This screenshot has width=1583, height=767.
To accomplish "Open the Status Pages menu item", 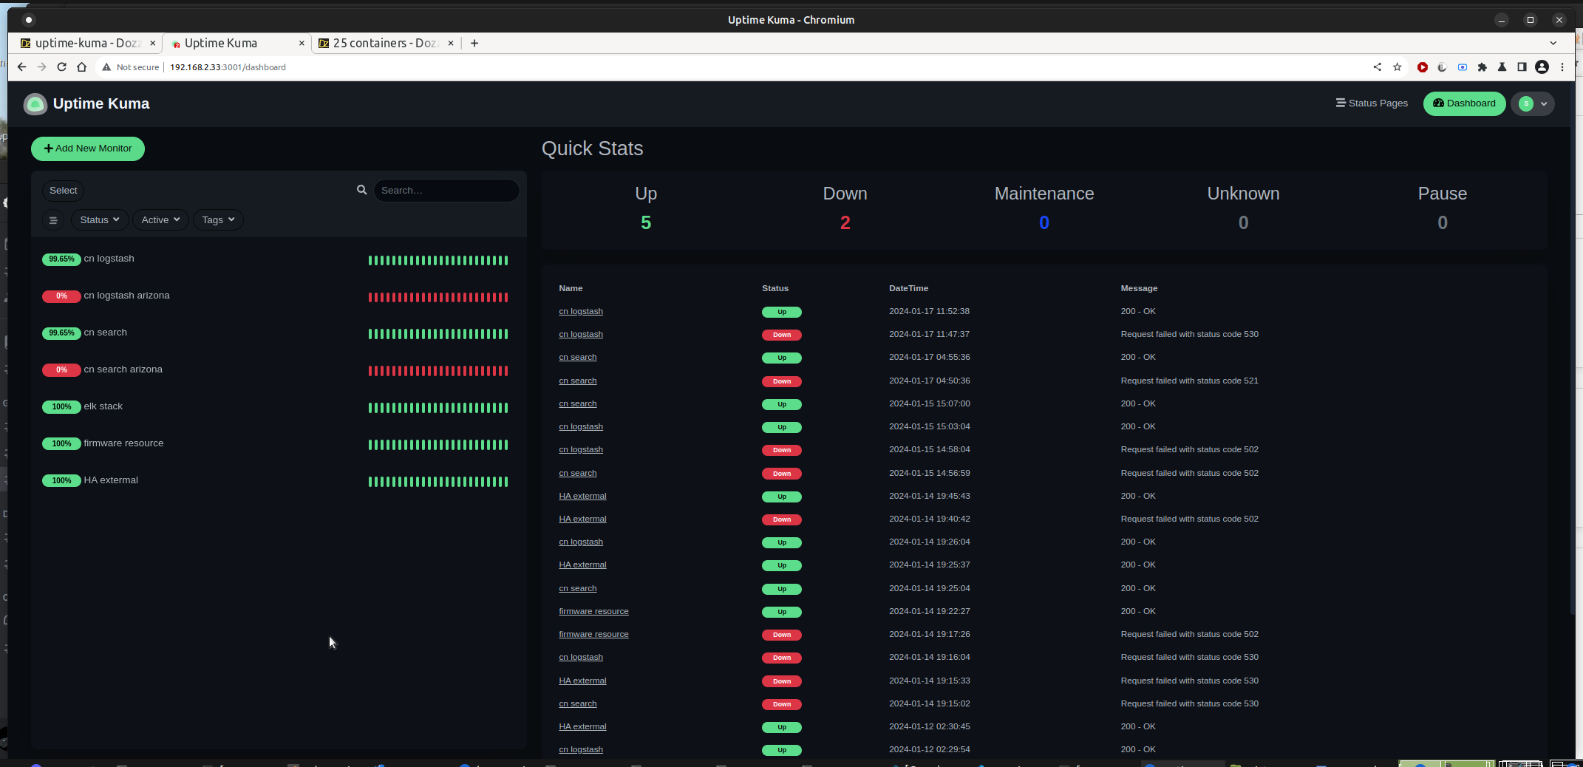I will pos(1372,103).
